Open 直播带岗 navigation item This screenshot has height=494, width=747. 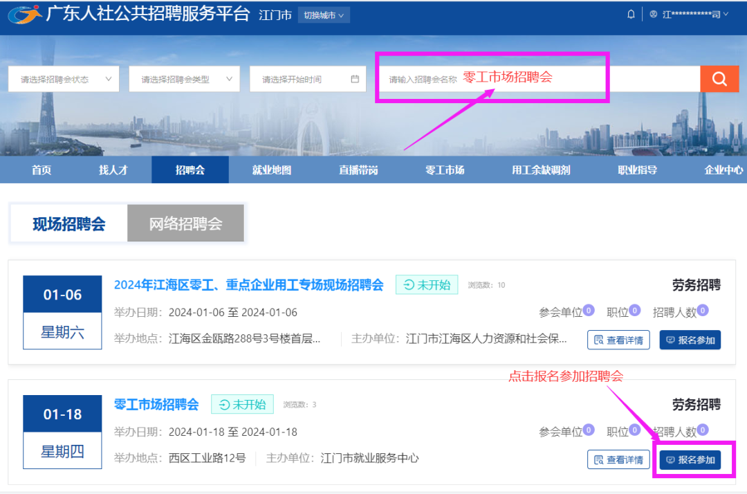(x=358, y=170)
